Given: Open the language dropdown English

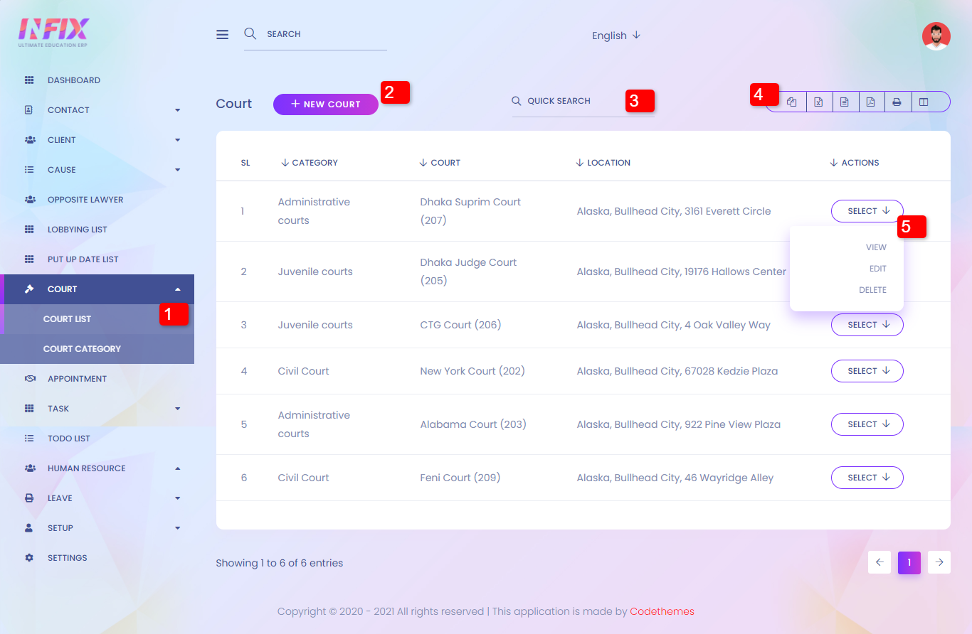Looking at the screenshot, I should [x=616, y=36].
